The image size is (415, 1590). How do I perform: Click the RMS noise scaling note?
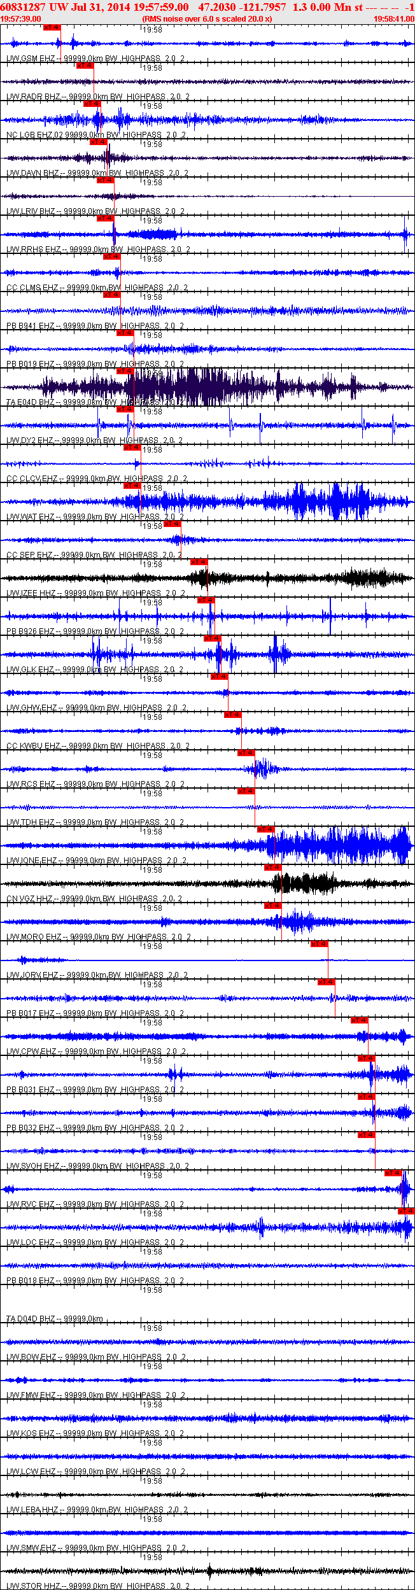(x=207, y=19)
